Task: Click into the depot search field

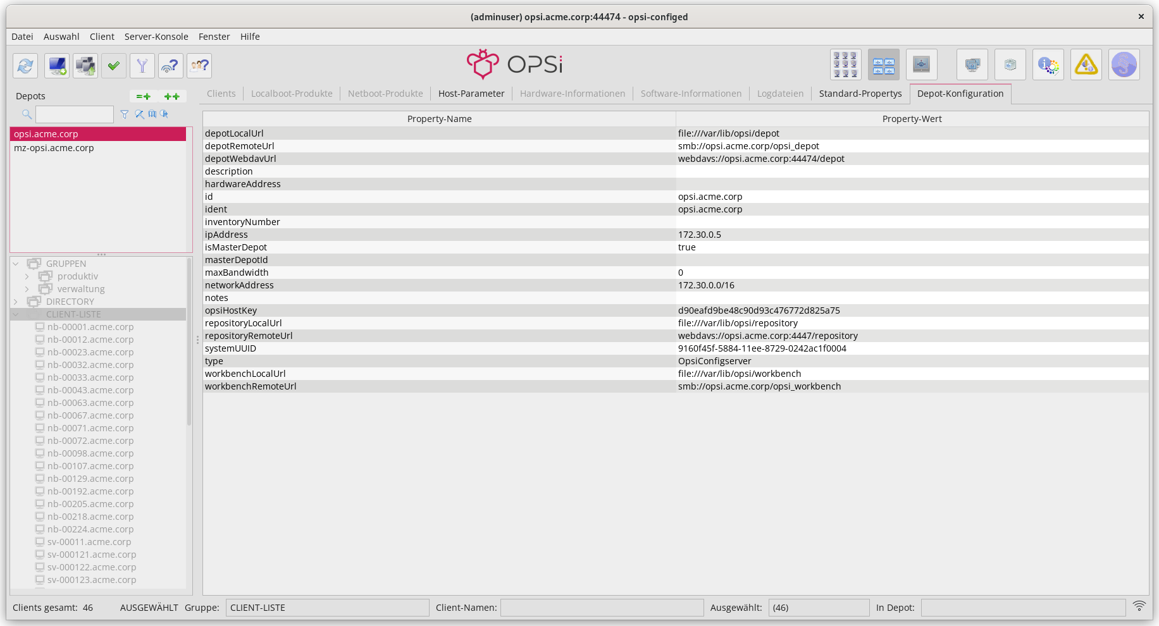Action: pos(75,114)
